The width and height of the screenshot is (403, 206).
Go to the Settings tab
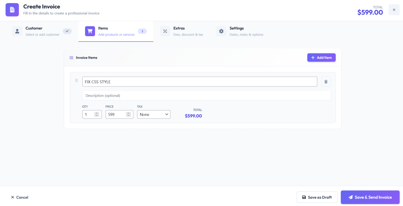[x=240, y=31]
